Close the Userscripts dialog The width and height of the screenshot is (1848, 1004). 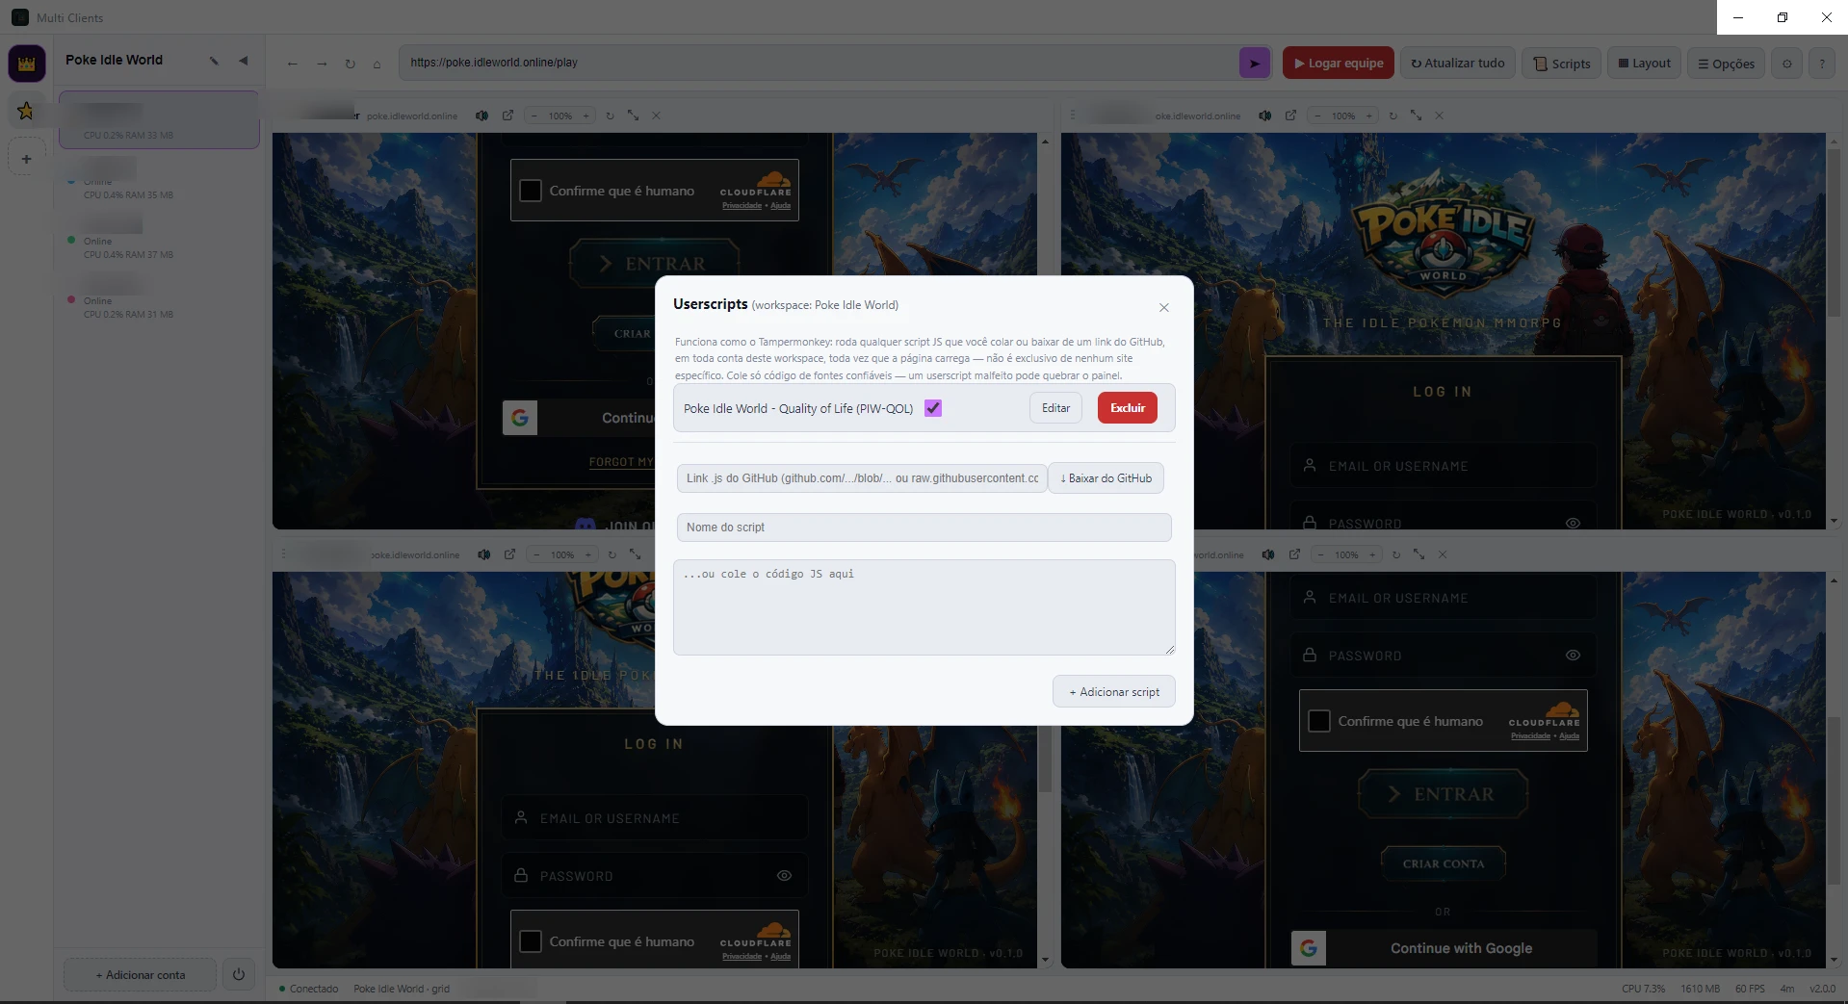coord(1164,308)
